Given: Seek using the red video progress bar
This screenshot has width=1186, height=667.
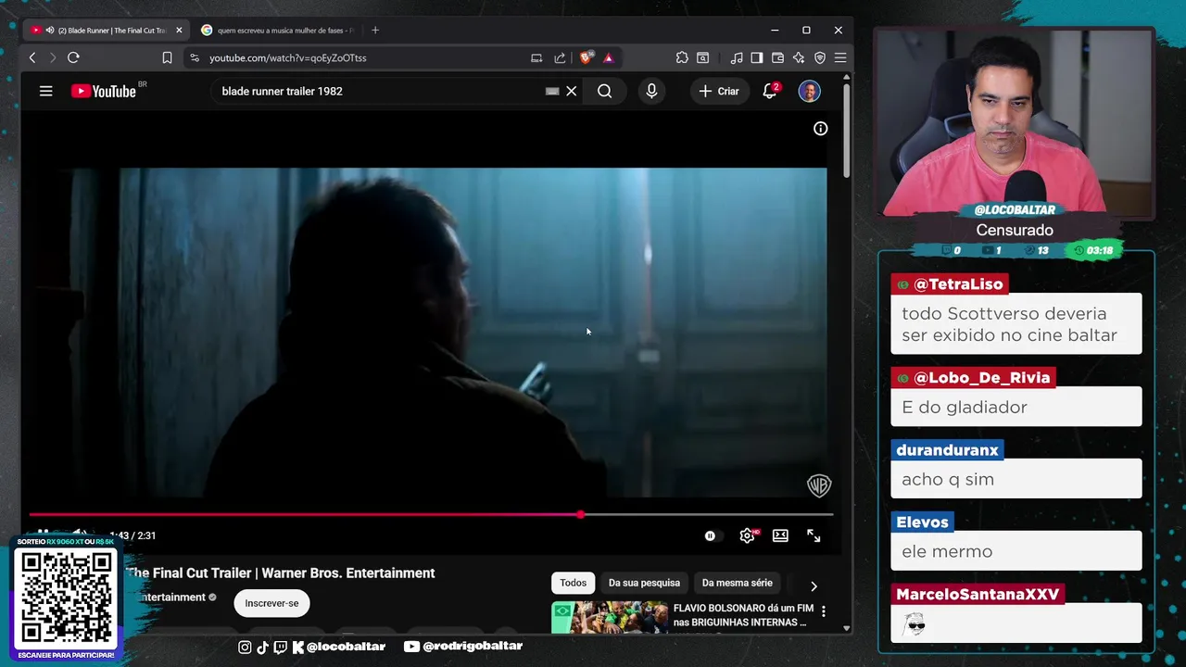Looking at the screenshot, I should tap(431, 514).
